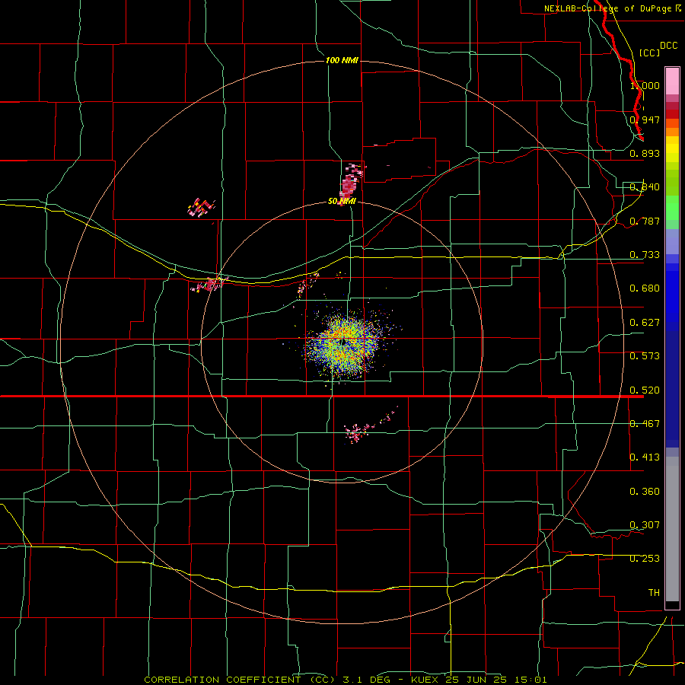Select the 0.733 scale value
The height and width of the screenshot is (685, 685).
point(645,255)
